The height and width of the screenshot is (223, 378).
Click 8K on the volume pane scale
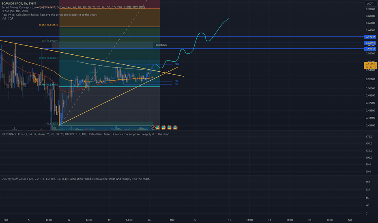(x=367, y=198)
